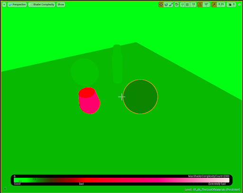Open scale snap 0.25 dropdown
This screenshot has width=243, height=193.
221,5
